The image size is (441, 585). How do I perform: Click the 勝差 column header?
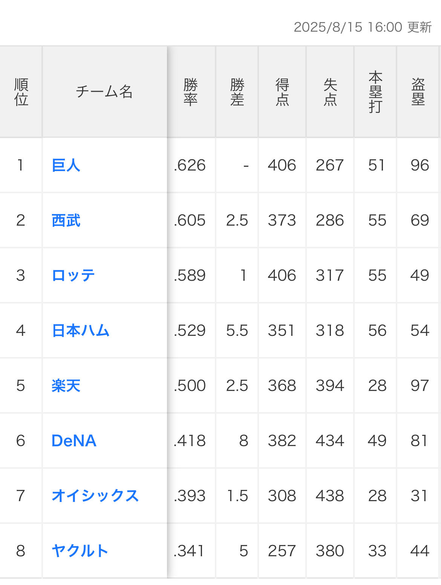(237, 92)
